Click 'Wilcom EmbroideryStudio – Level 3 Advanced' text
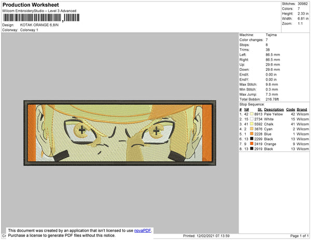The width and height of the screenshot is (311, 240). pyautogui.click(x=39, y=11)
